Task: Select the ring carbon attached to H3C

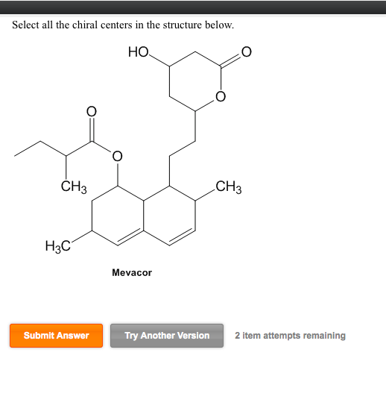Action: pos(92,231)
